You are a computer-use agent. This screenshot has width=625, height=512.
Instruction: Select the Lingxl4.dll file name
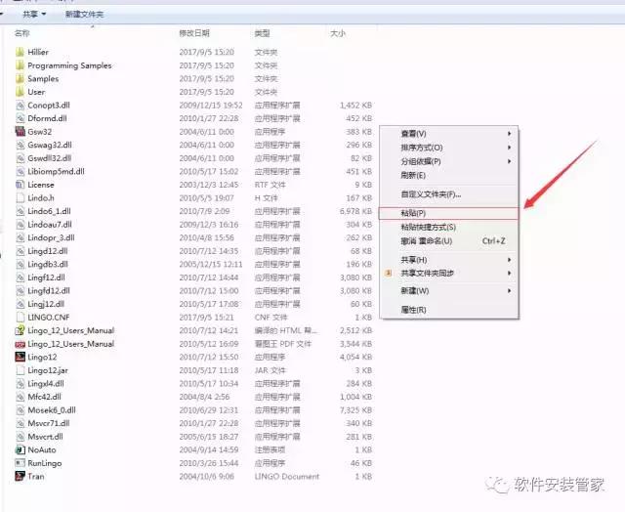46,384
